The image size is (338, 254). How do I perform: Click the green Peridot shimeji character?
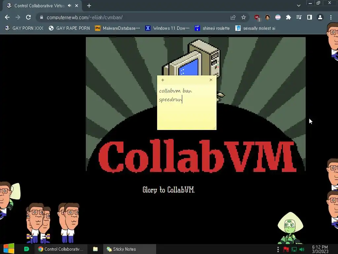290,228
